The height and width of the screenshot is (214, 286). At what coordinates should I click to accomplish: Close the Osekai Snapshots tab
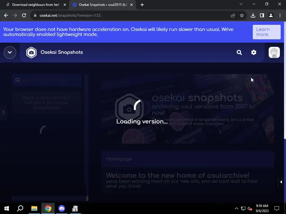click(132, 5)
